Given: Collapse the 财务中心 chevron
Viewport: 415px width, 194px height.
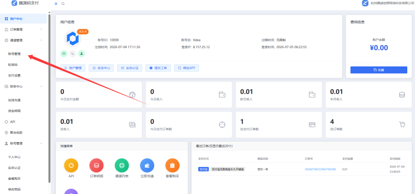Looking at the screenshot, I should 41,87.
